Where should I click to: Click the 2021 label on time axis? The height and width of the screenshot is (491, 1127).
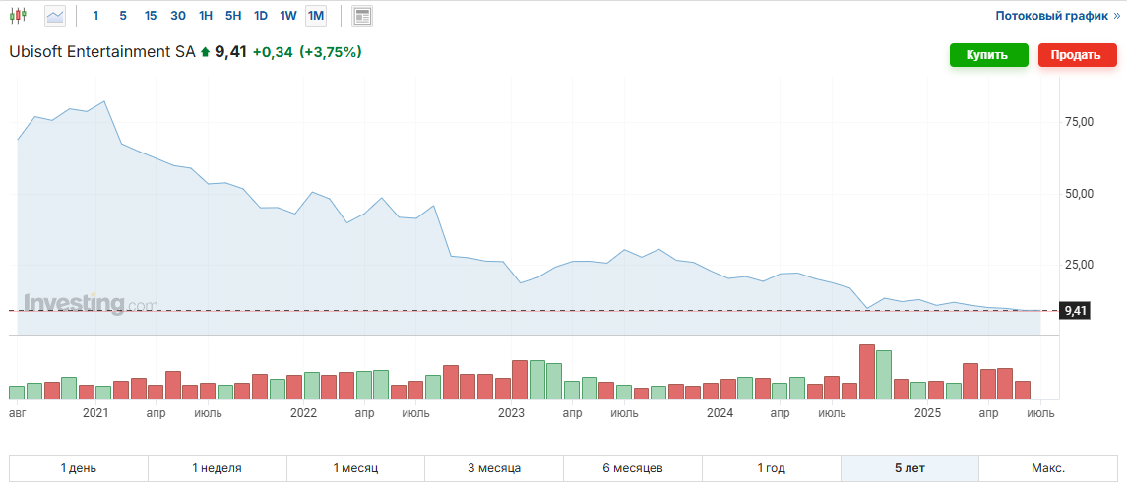pos(95,413)
